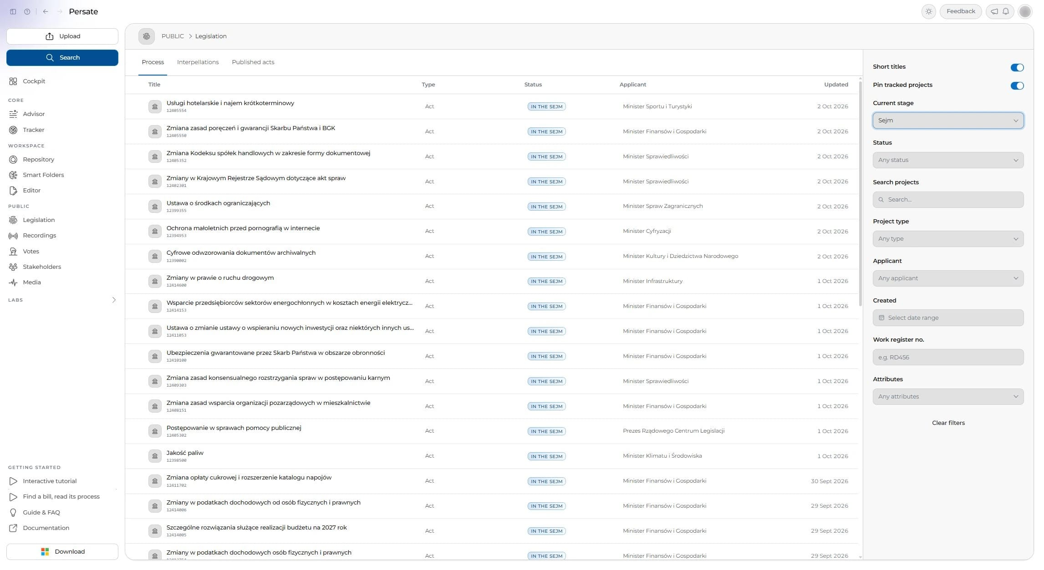Open the Current stage dropdown showing Sejm

948,121
